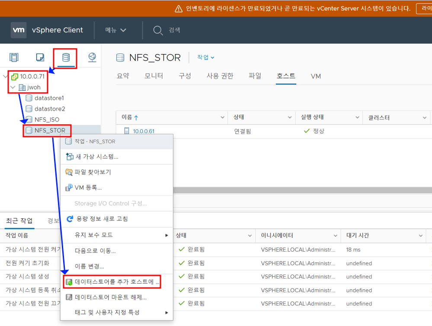Open the Hosts and Clusters inventory view icon
432x326 pixels.
click(14, 58)
